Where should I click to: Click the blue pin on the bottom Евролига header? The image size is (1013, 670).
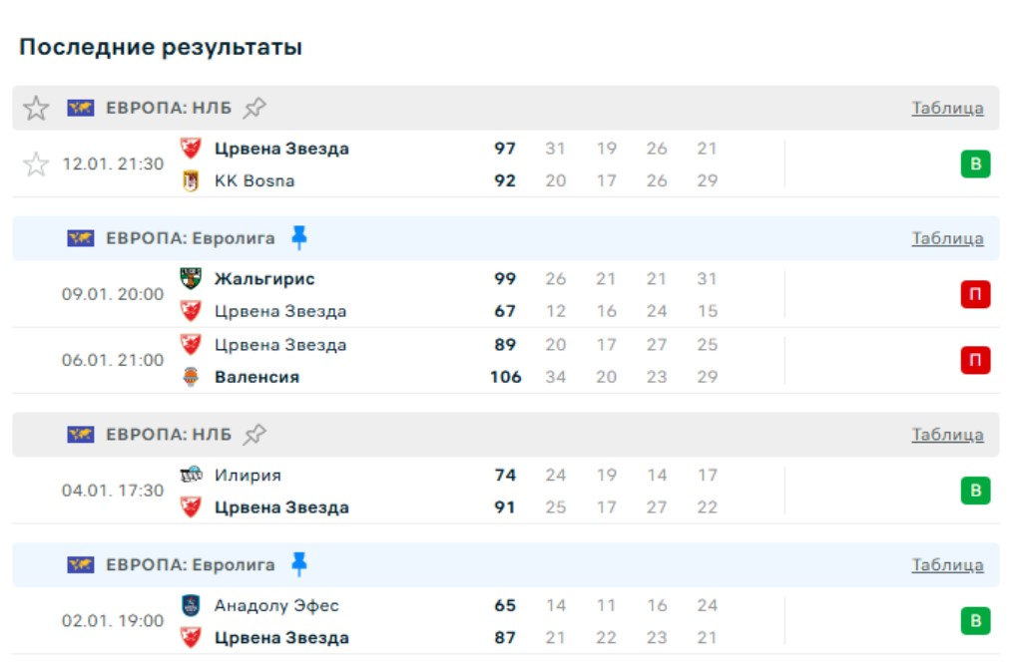pos(298,564)
